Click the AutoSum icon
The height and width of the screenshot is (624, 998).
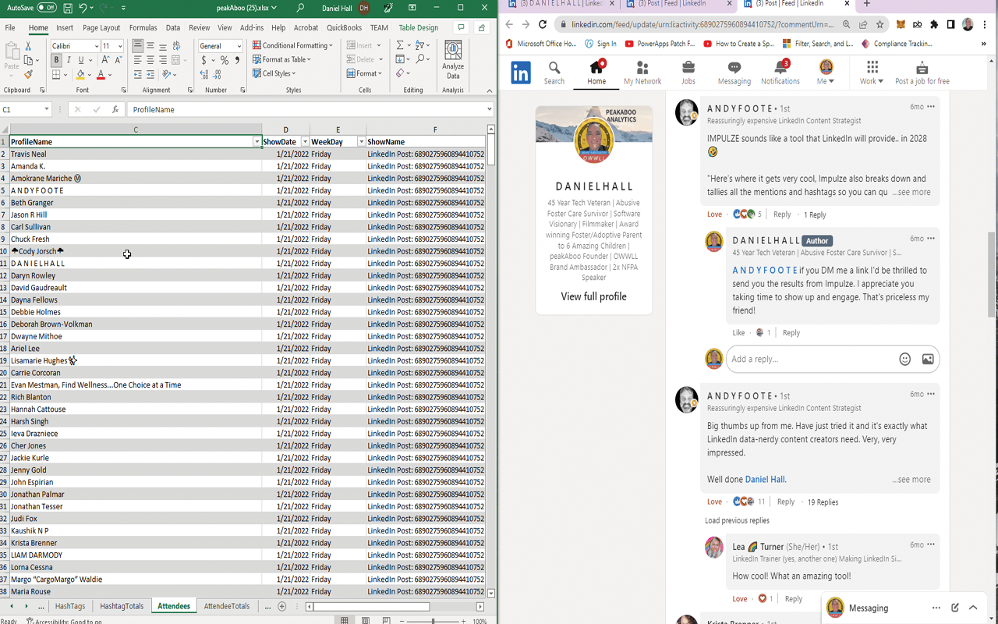(398, 44)
